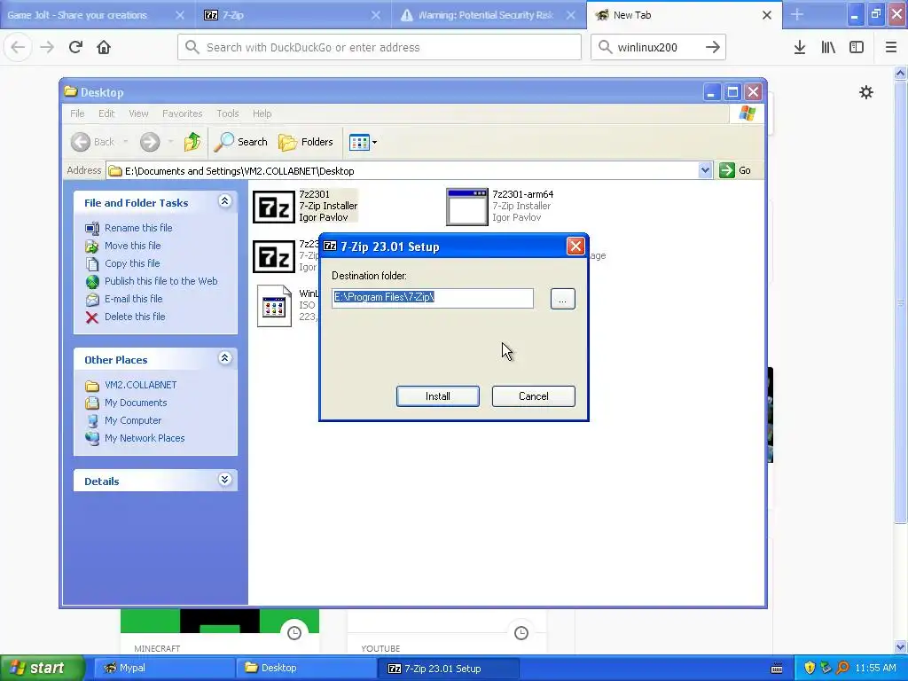Click Delete this file
This screenshot has height=681, width=908.
(135, 317)
